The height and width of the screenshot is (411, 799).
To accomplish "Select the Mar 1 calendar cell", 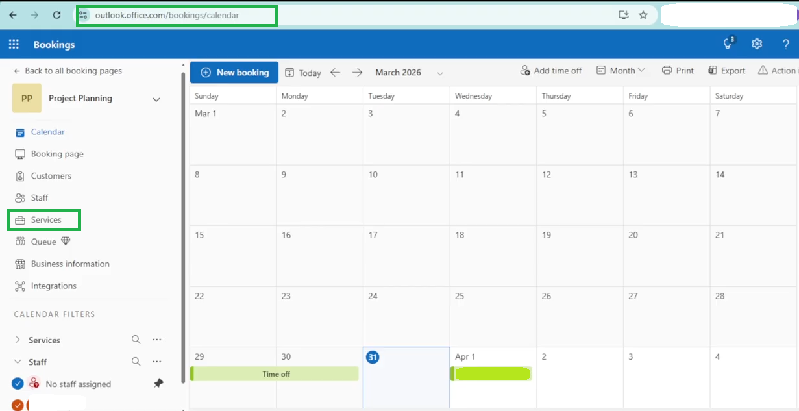I will [x=233, y=134].
